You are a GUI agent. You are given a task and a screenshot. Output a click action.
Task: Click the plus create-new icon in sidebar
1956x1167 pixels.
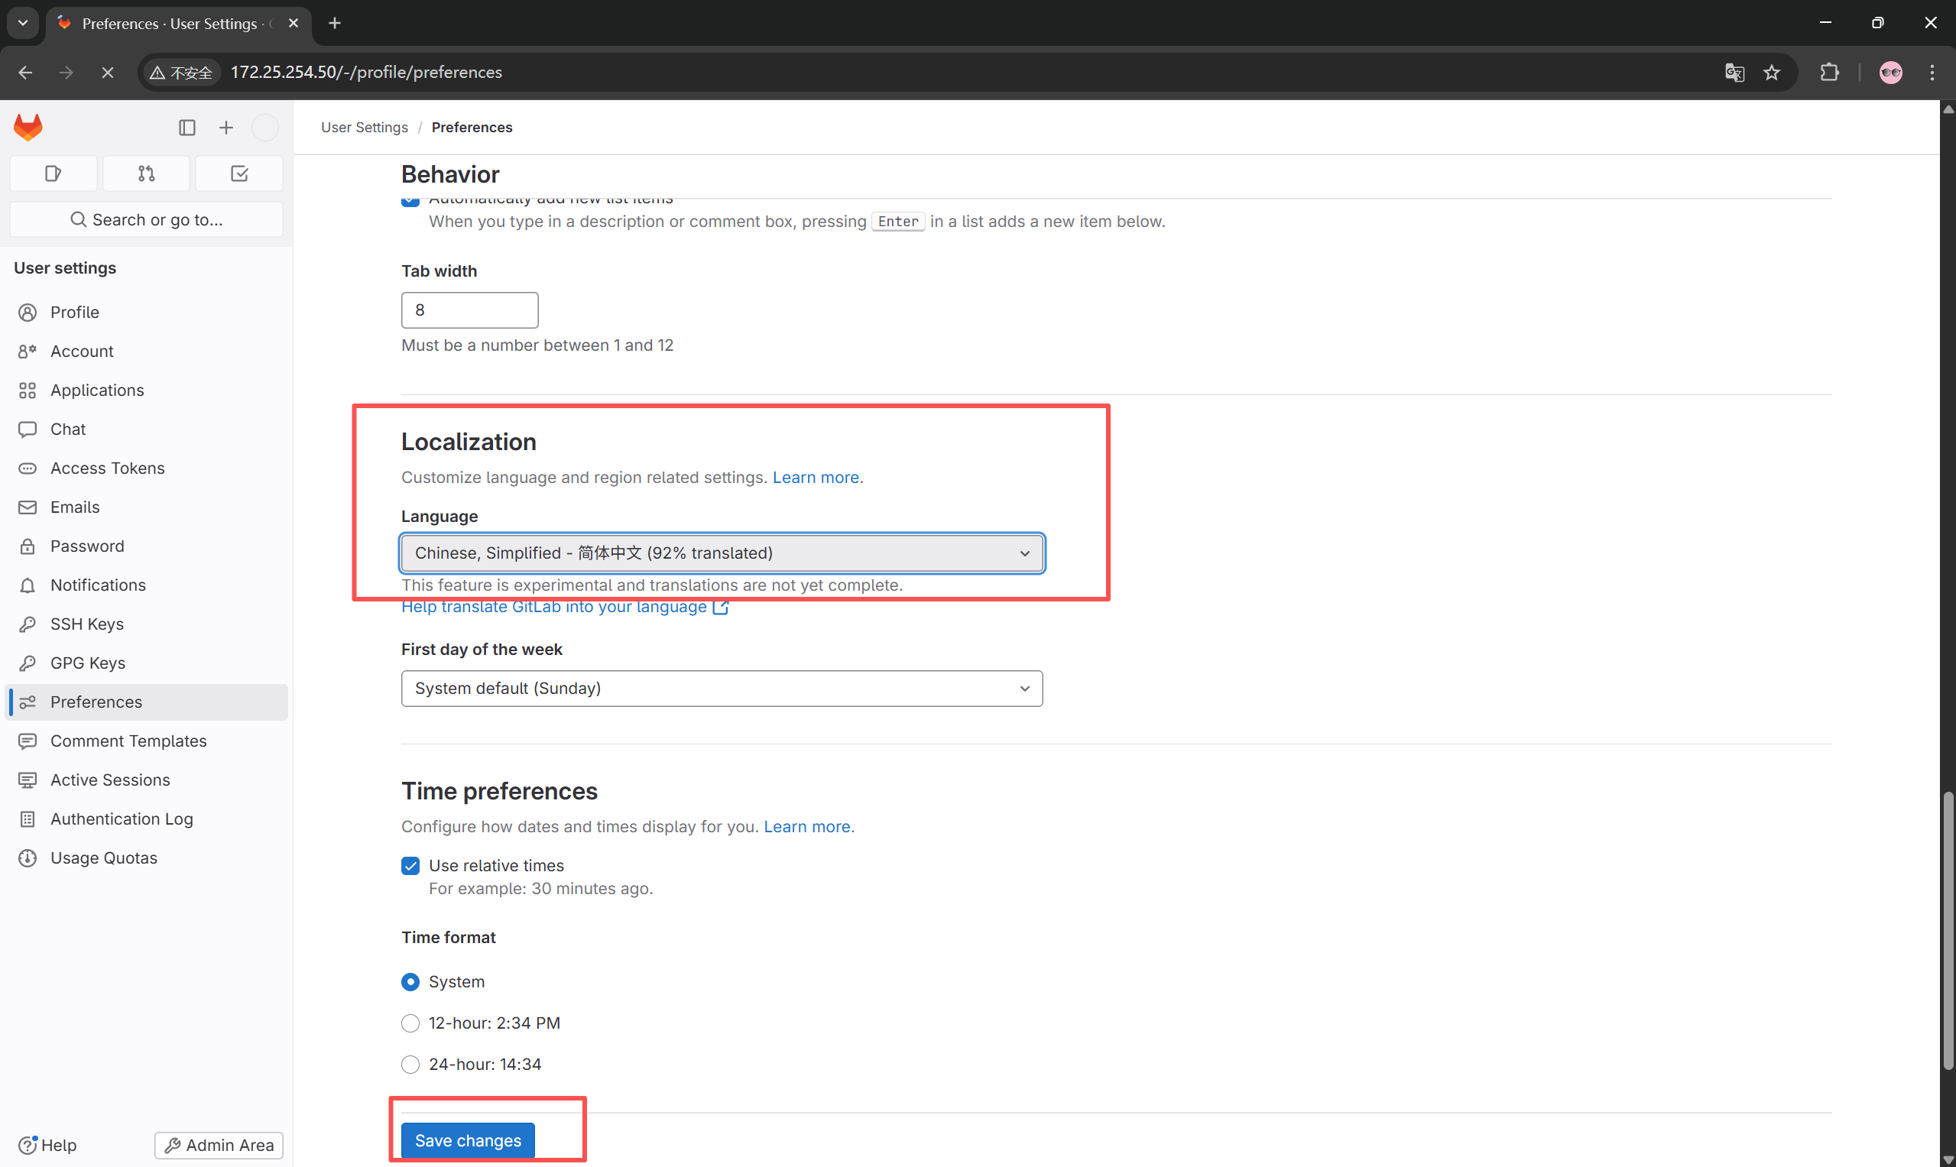point(225,128)
